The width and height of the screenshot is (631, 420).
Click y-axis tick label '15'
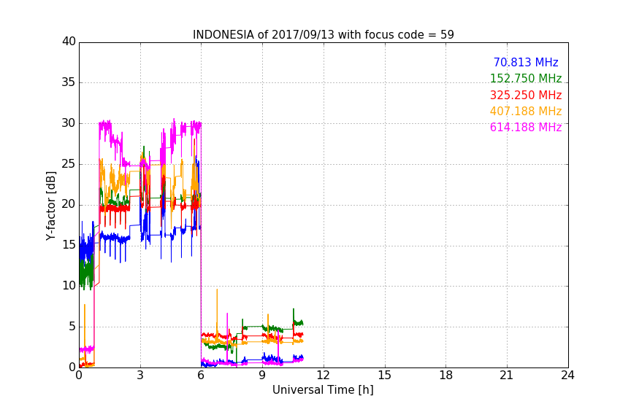tap(69, 245)
